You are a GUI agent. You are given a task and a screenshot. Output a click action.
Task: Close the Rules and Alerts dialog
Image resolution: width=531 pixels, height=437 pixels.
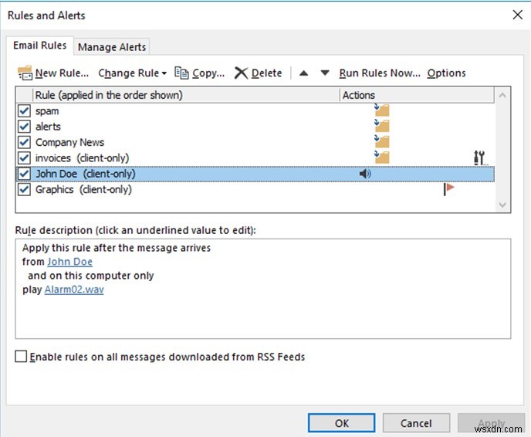coord(517,15)
